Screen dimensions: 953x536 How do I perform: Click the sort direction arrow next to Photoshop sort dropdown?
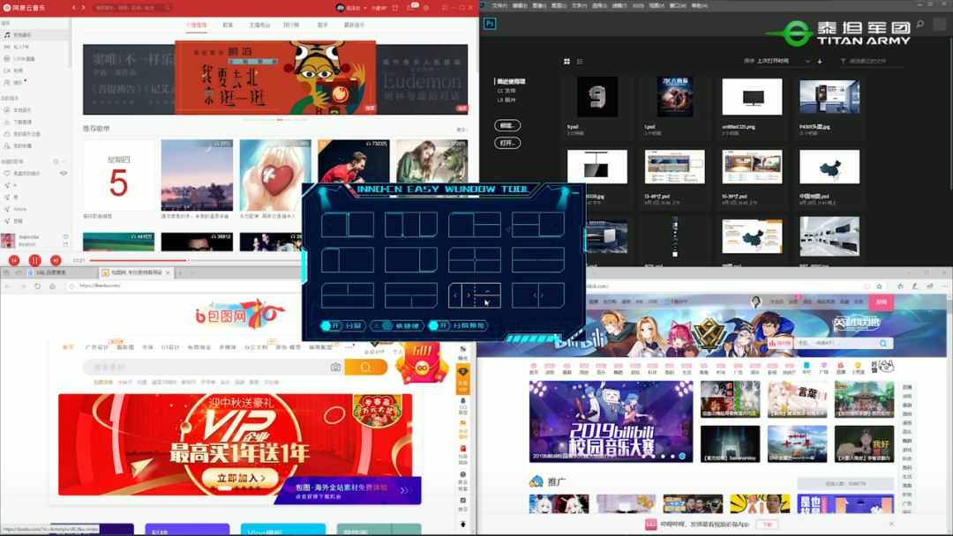820,61
